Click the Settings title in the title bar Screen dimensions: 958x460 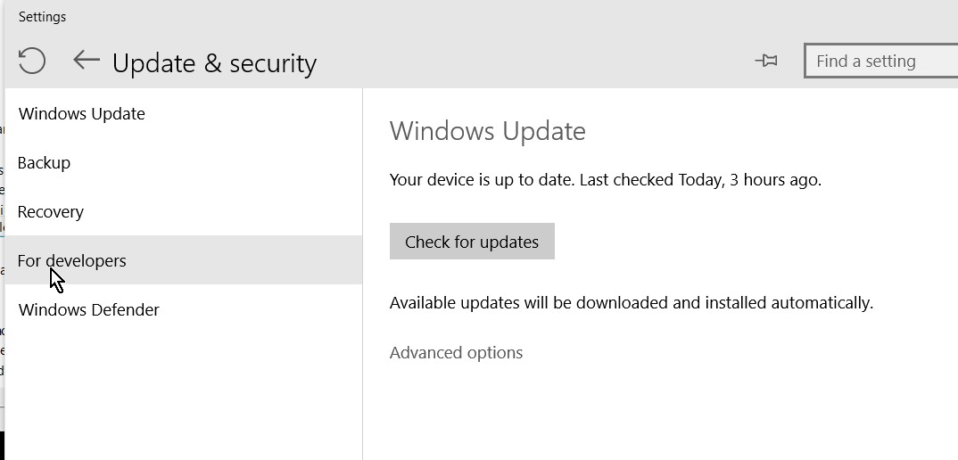point(42,17)
